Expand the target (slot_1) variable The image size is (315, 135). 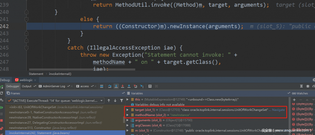click(127, 110)
